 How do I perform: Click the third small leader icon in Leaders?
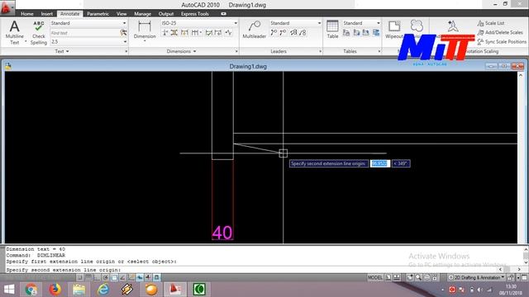pos(293,33)
